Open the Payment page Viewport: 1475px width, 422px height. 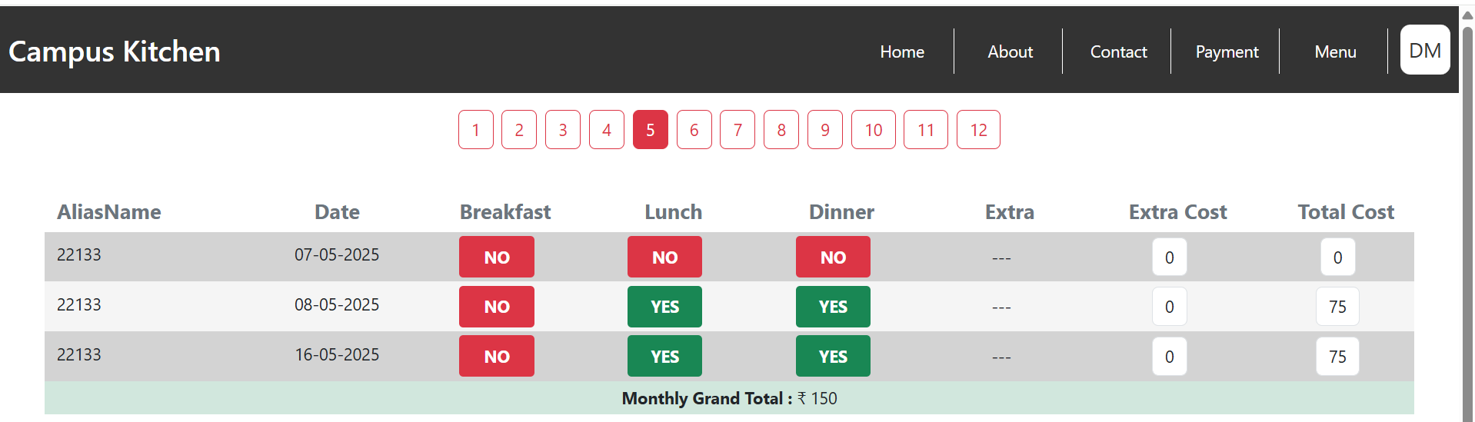point(1227,52)
